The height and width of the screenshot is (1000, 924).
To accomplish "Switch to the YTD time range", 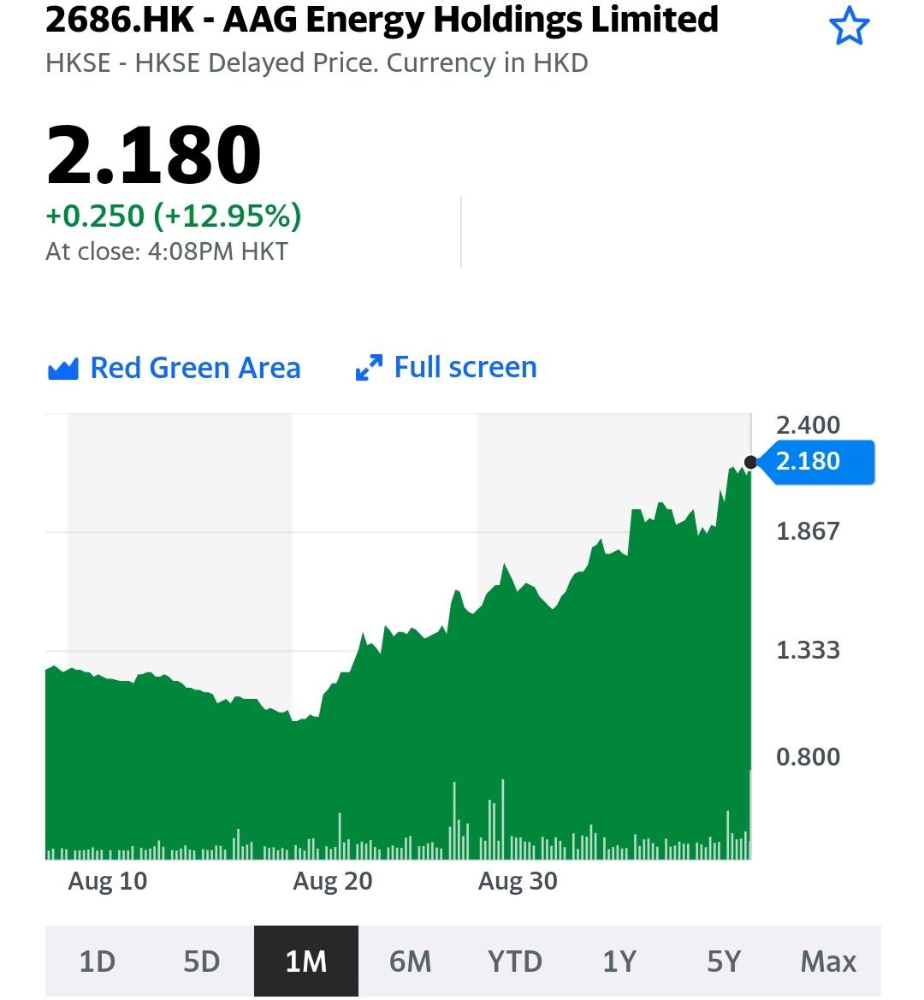I will pos(515,962).
